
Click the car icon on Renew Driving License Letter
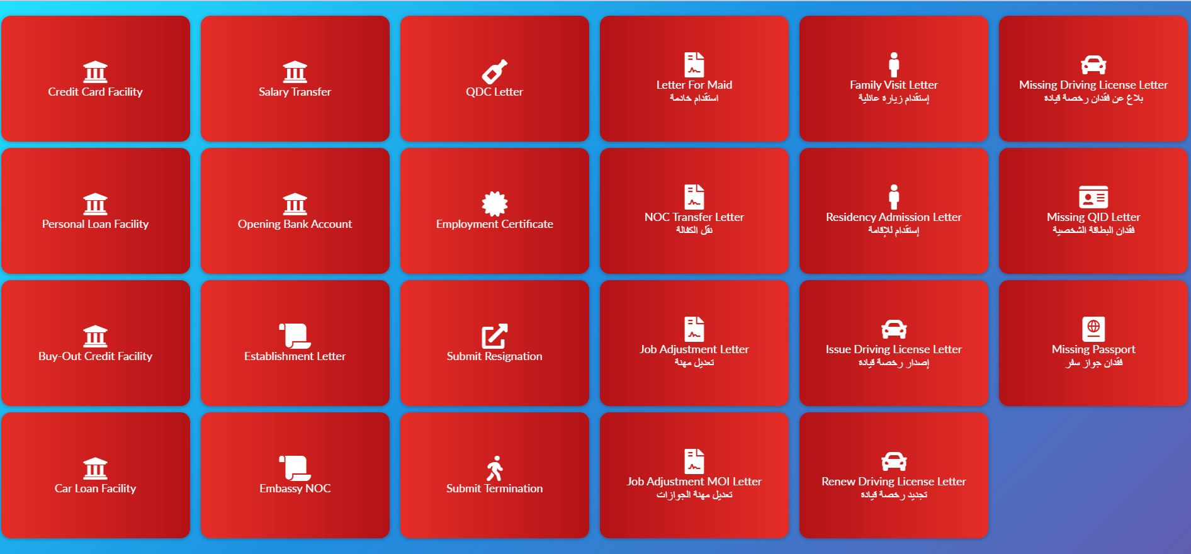(x=893, y=461)
